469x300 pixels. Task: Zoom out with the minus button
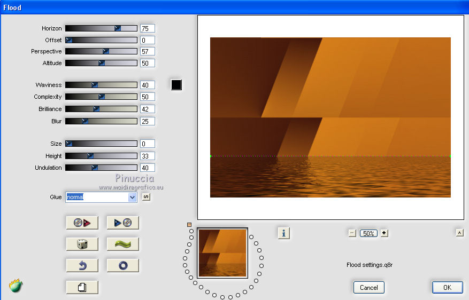[352, 233]
